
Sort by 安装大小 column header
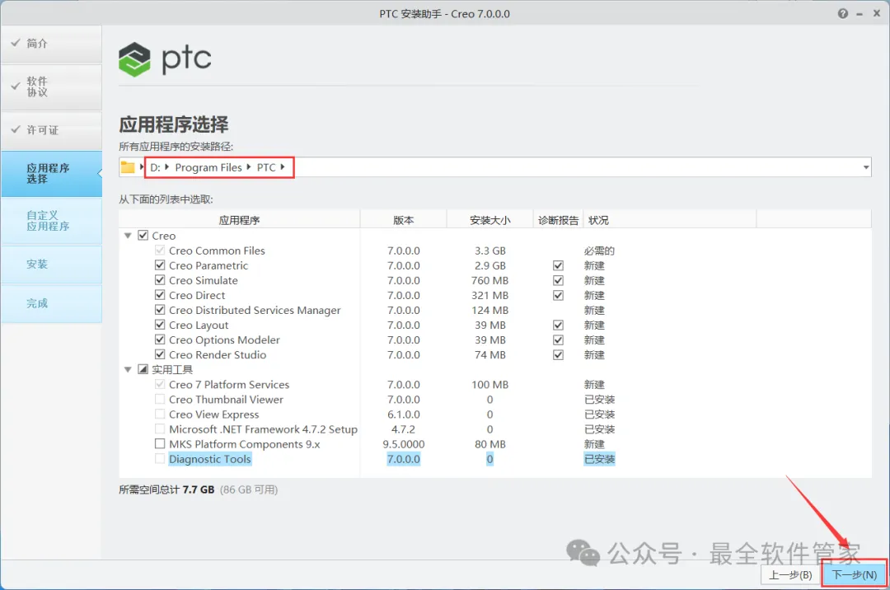point(489,220)
